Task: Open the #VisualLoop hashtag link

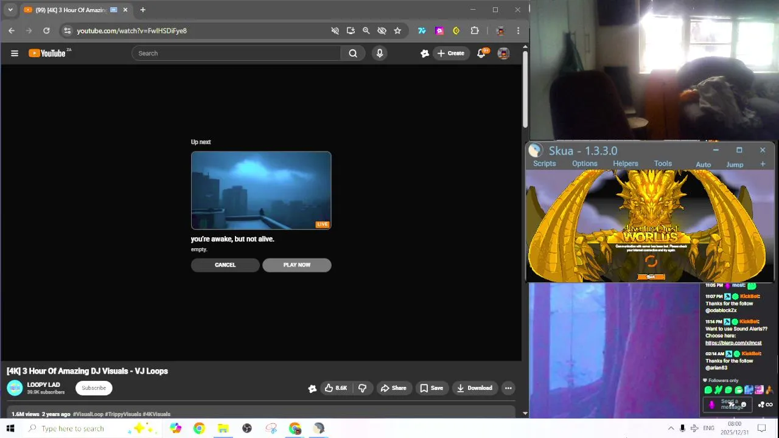Action: [x=88, y=414]
